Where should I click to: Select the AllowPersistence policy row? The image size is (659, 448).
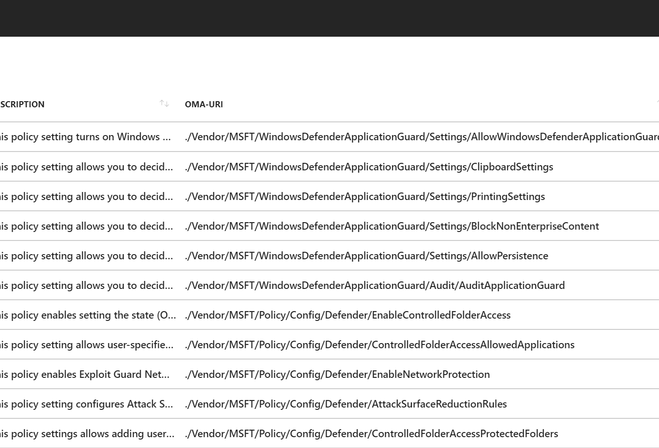[x=366, y=256]
